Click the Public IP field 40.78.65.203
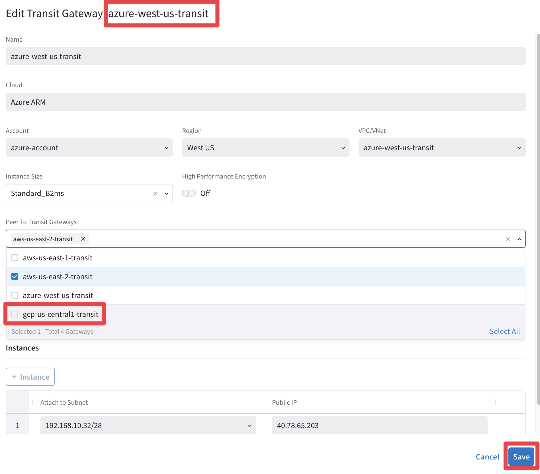Viewport: 540px width, 474px height. tap(379, 425)
